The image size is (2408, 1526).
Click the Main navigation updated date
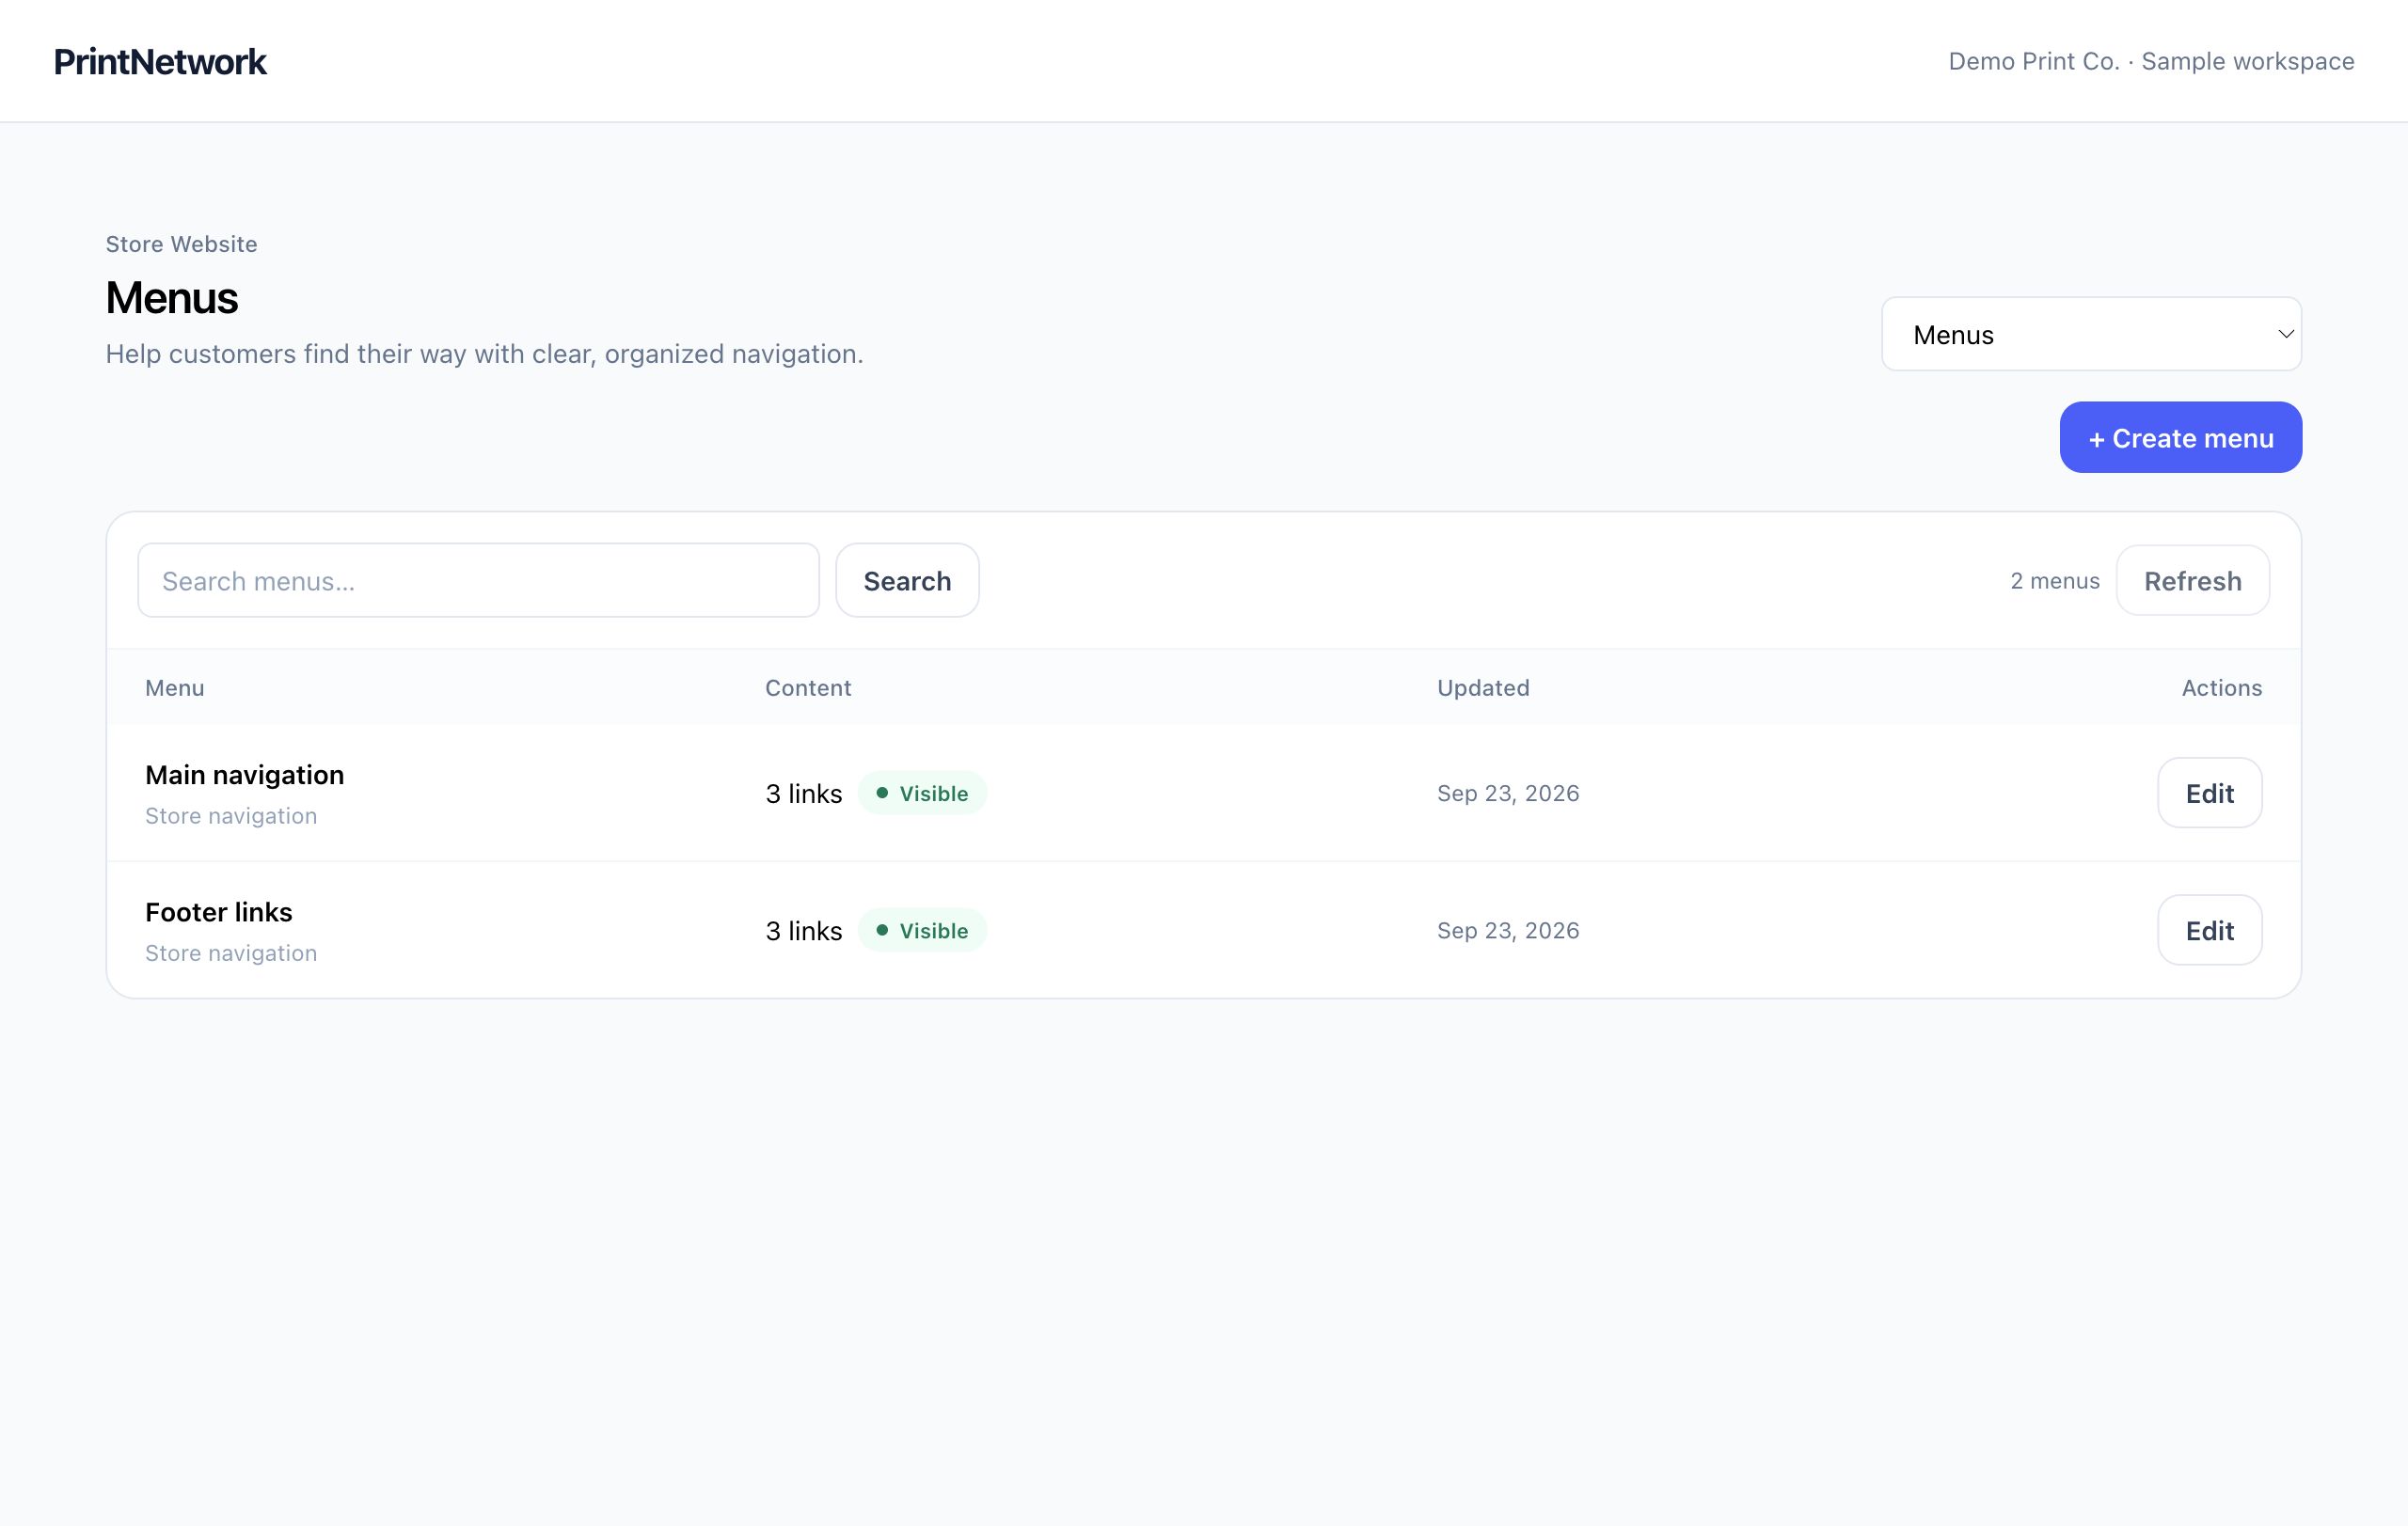coord(1508,794)
